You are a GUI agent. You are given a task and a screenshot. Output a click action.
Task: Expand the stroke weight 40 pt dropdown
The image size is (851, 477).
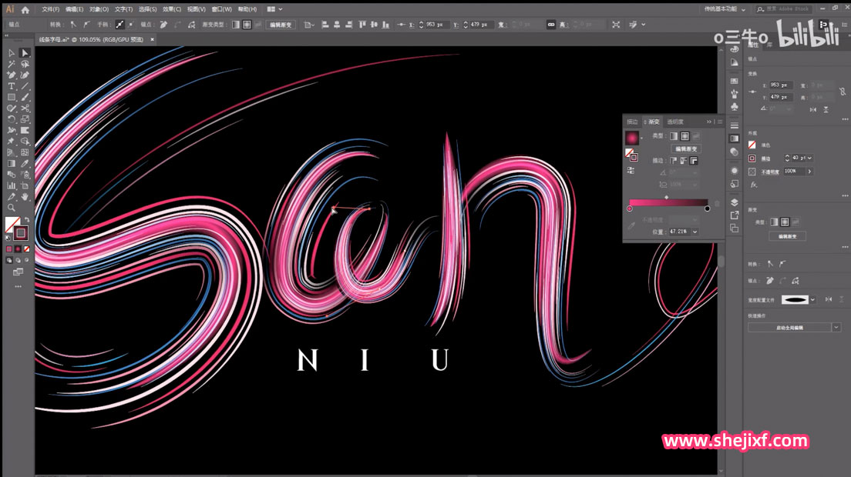(x=809, y=158)
